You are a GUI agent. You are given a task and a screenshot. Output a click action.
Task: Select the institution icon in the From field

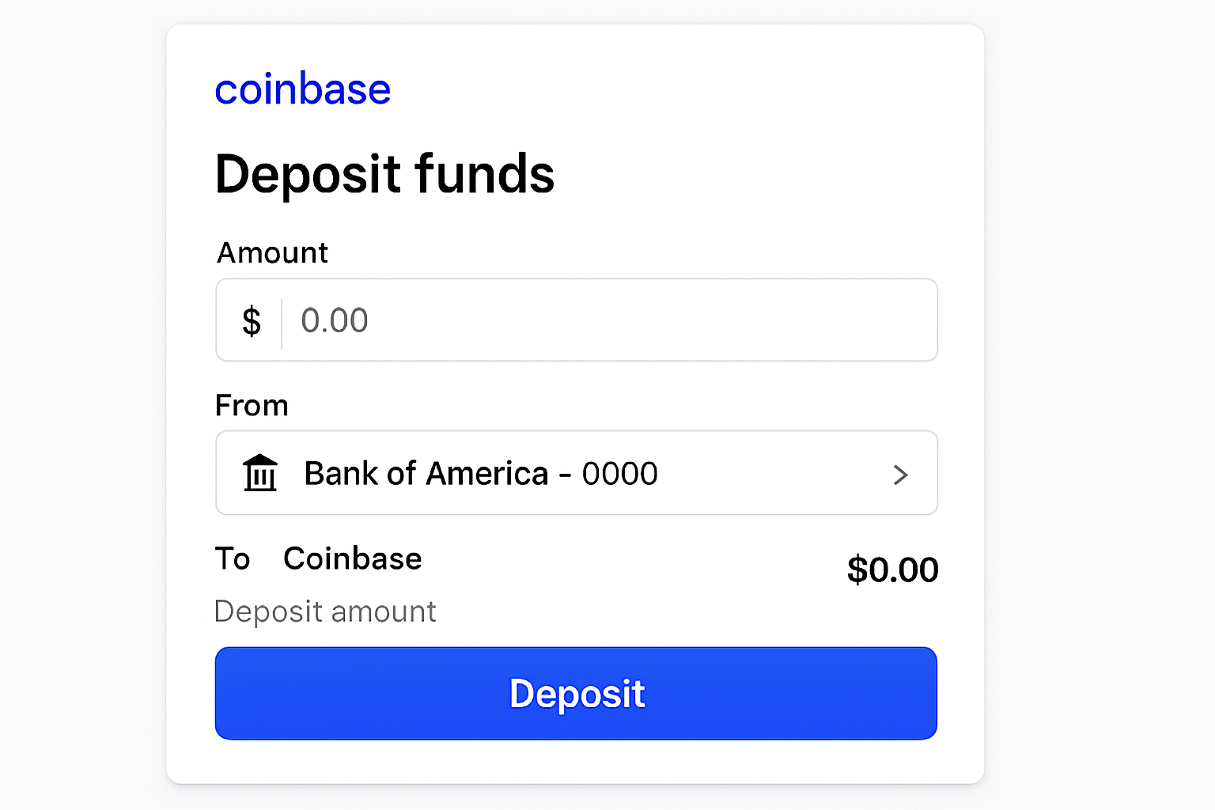pos(260,473)
